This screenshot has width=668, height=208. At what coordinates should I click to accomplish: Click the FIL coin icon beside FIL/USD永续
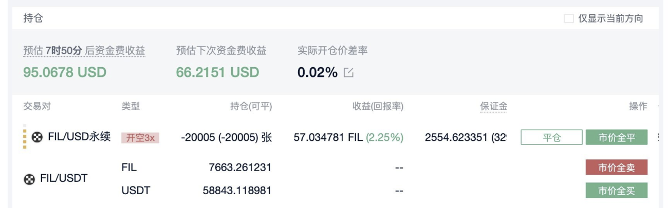tap(37, 137)
